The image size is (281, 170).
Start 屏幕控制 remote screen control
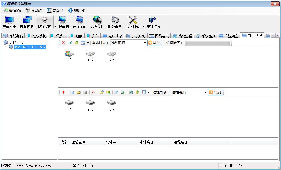pyautogui.click(x=27, y=22)
